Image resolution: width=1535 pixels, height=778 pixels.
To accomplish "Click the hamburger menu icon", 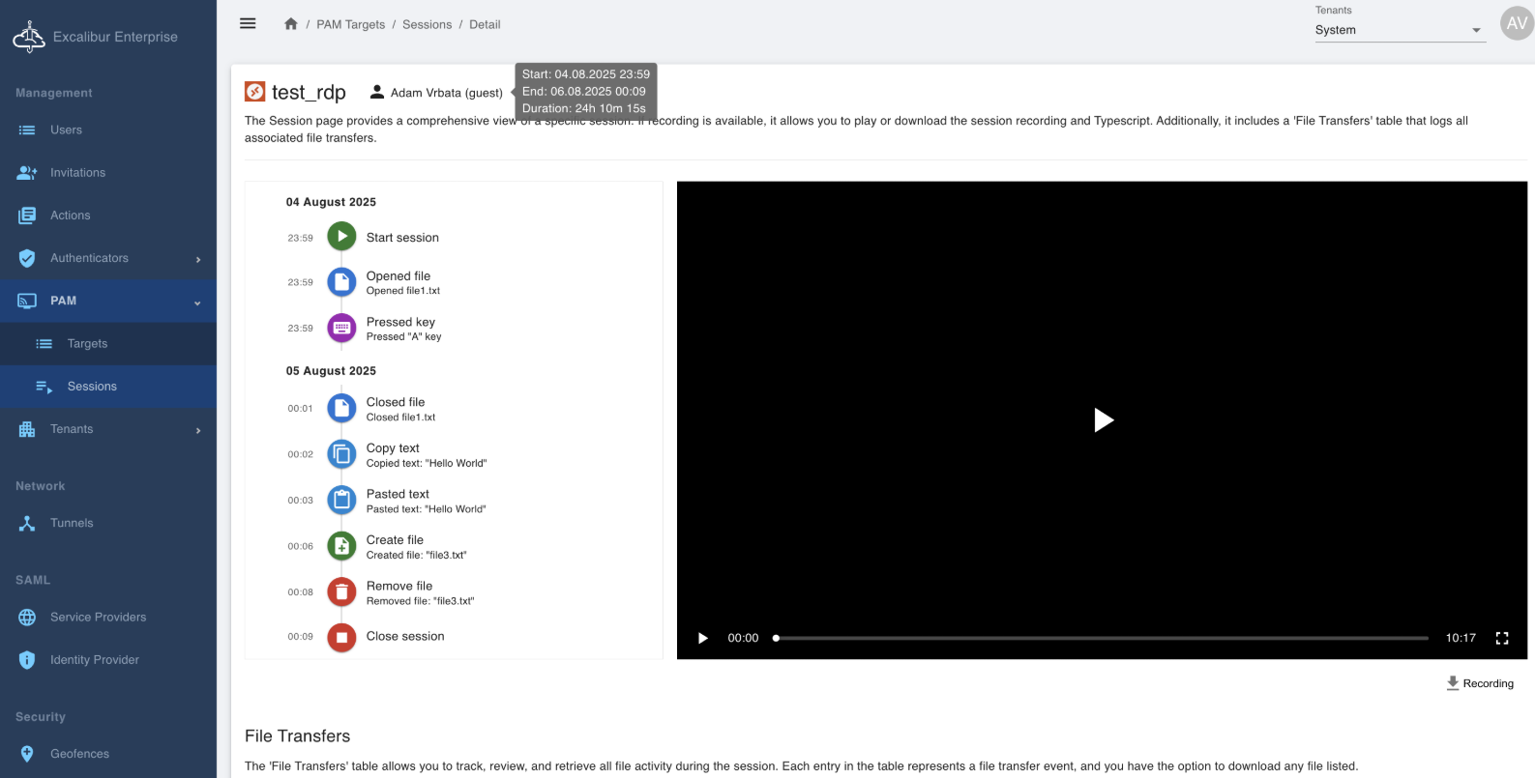I will coord(248,24).
